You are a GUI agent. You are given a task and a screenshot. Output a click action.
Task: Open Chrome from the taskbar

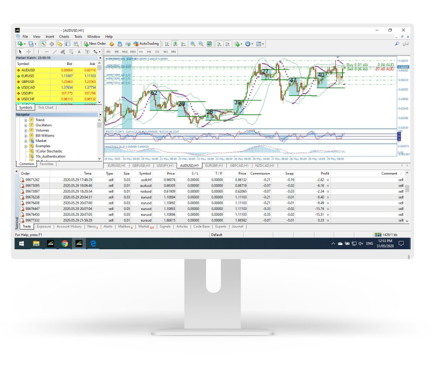[65, 244]
